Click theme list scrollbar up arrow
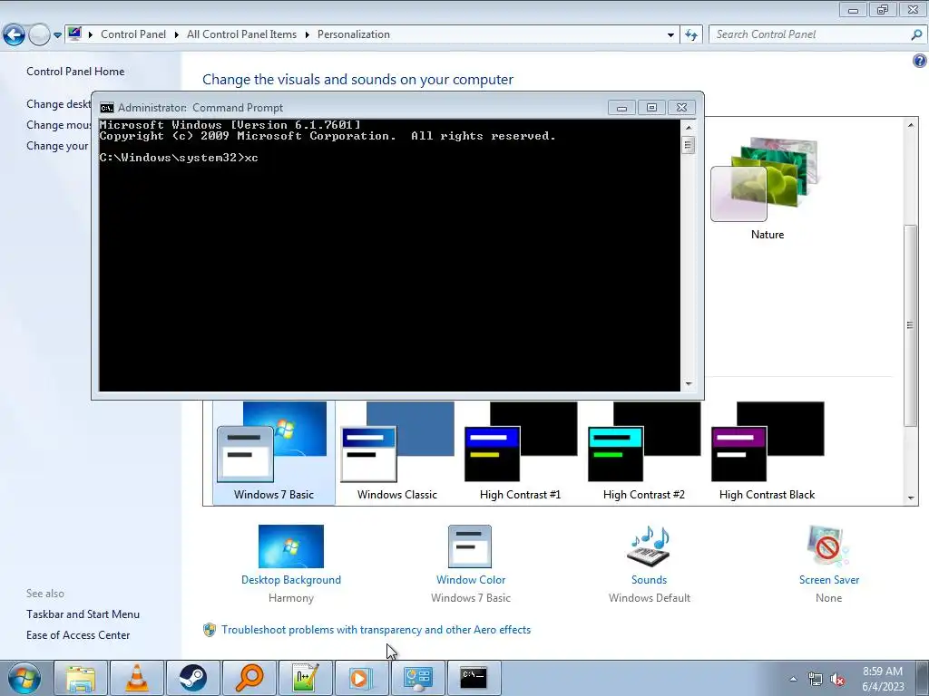This screenshot has width=929, height=696. (x=911, y=124)
